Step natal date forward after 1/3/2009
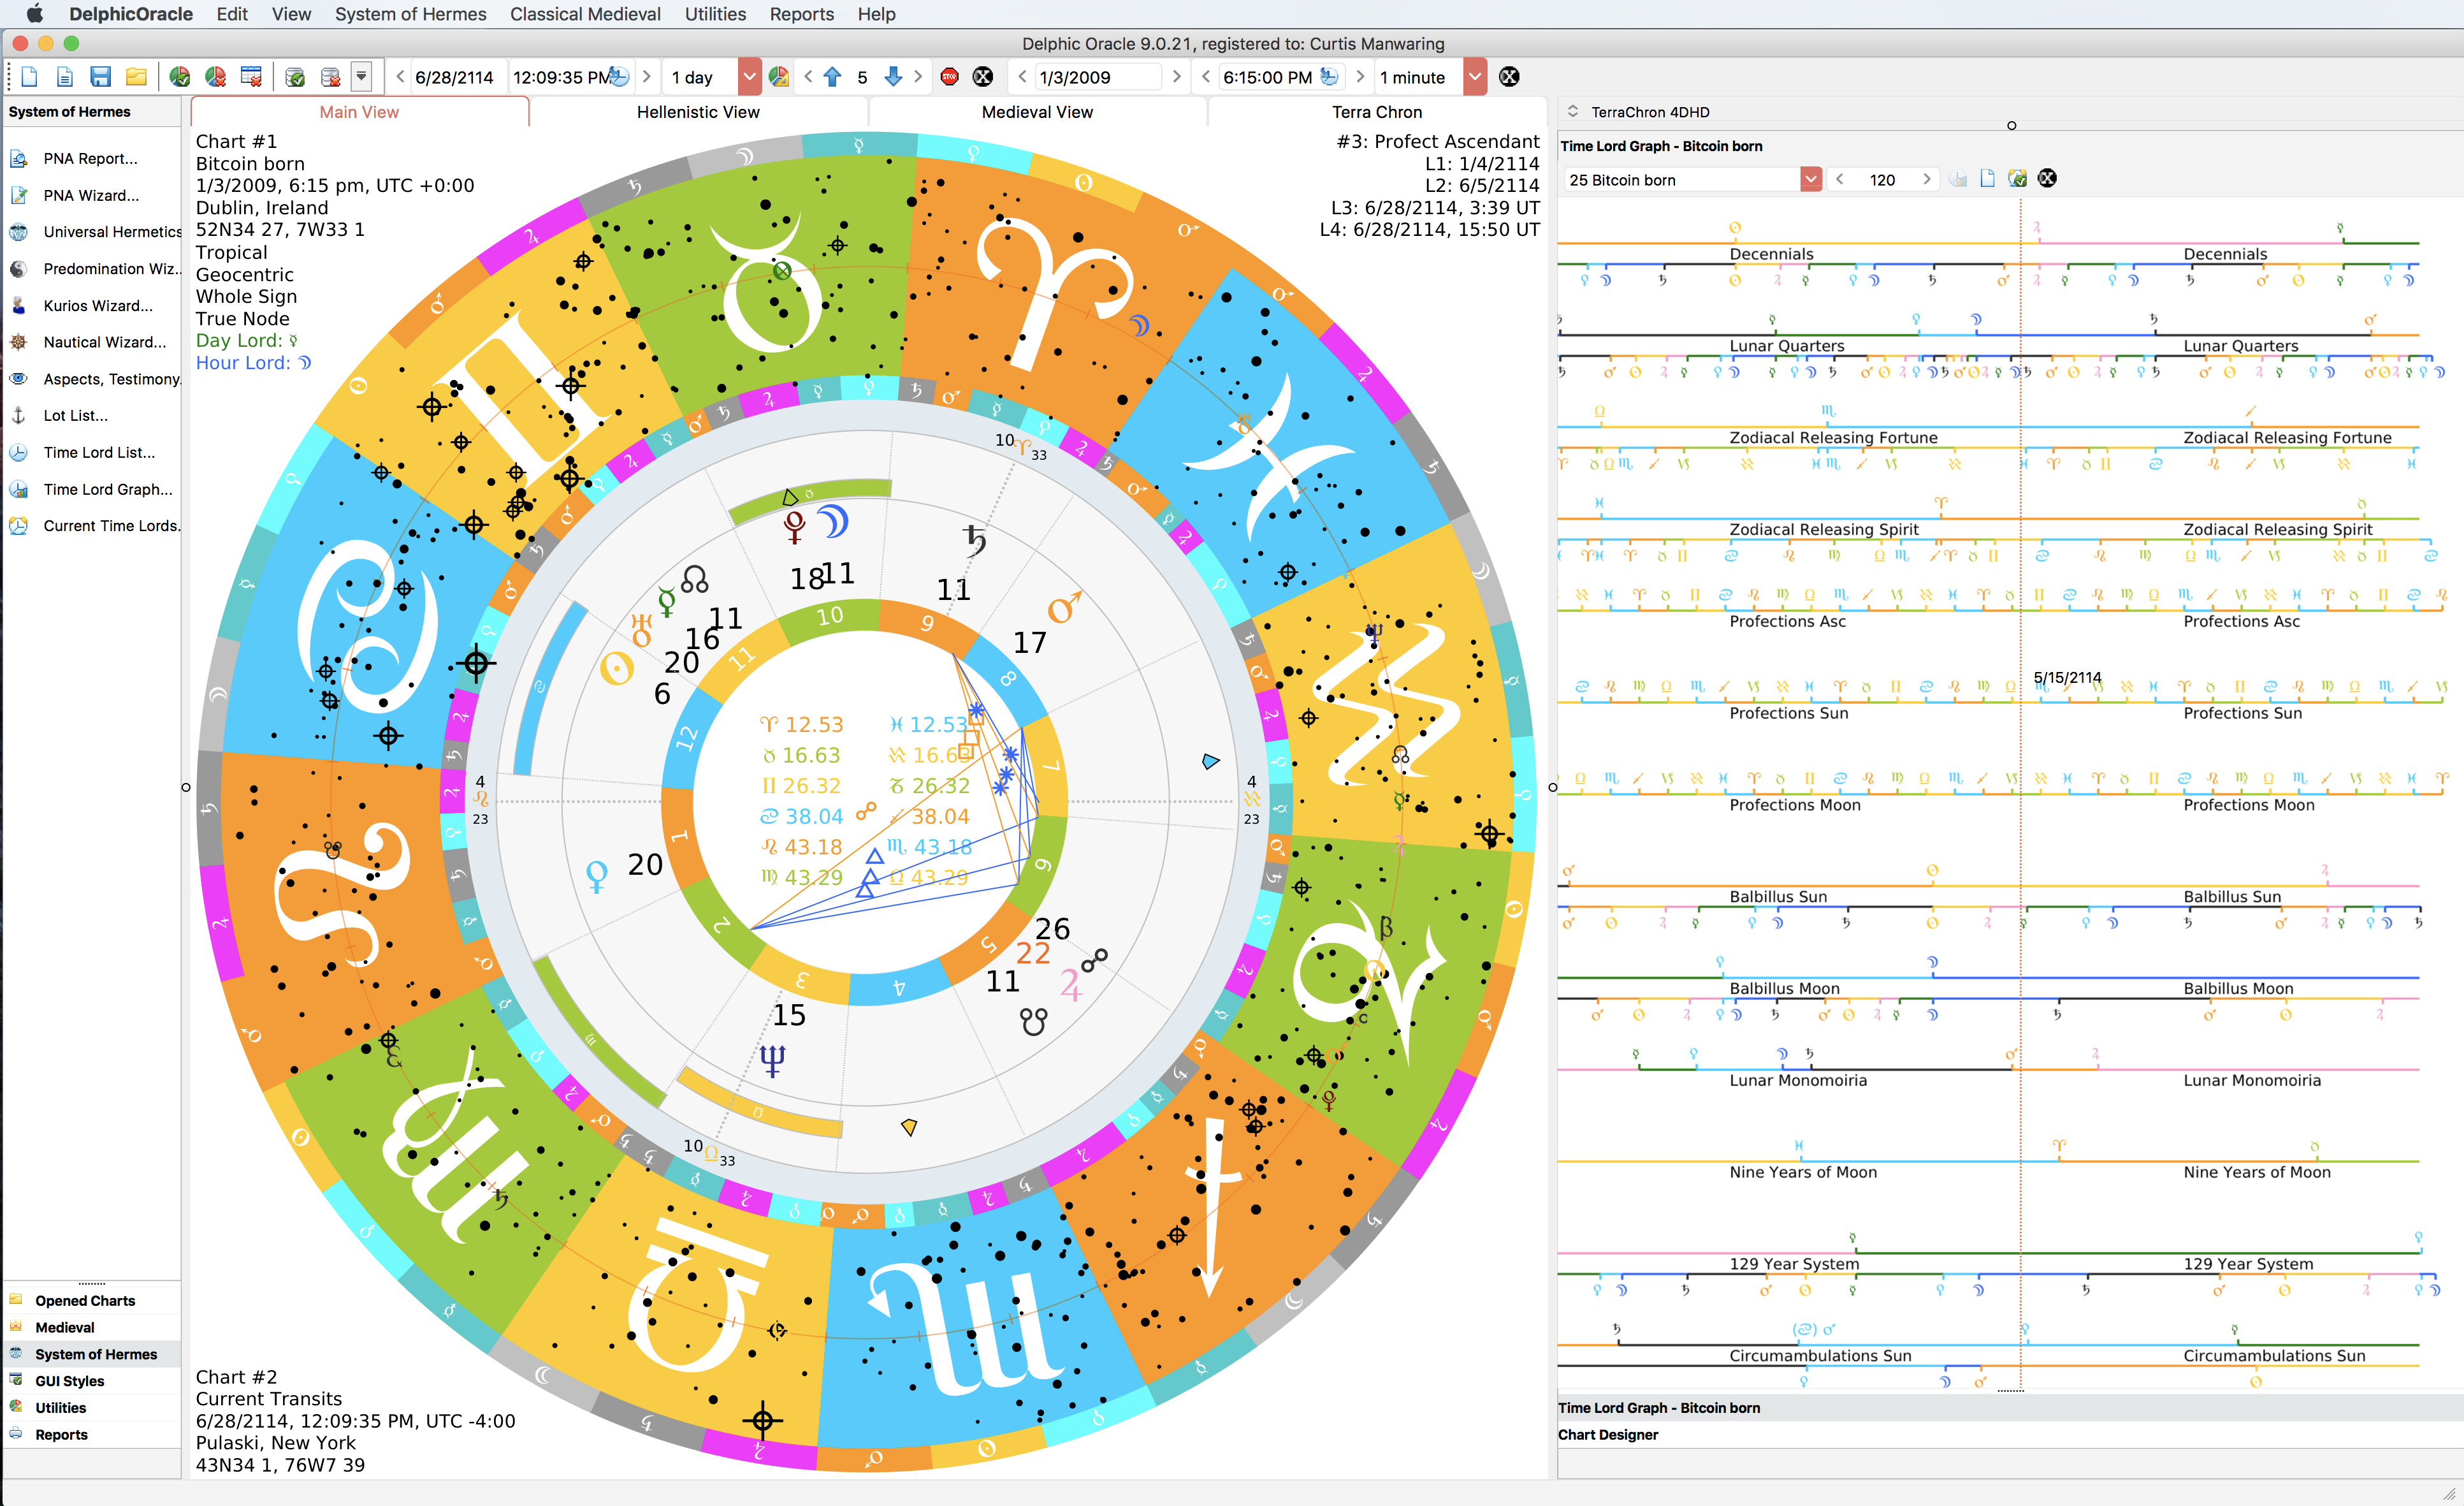Screen dimensions: 2464x1506 tap(1176, 77)
